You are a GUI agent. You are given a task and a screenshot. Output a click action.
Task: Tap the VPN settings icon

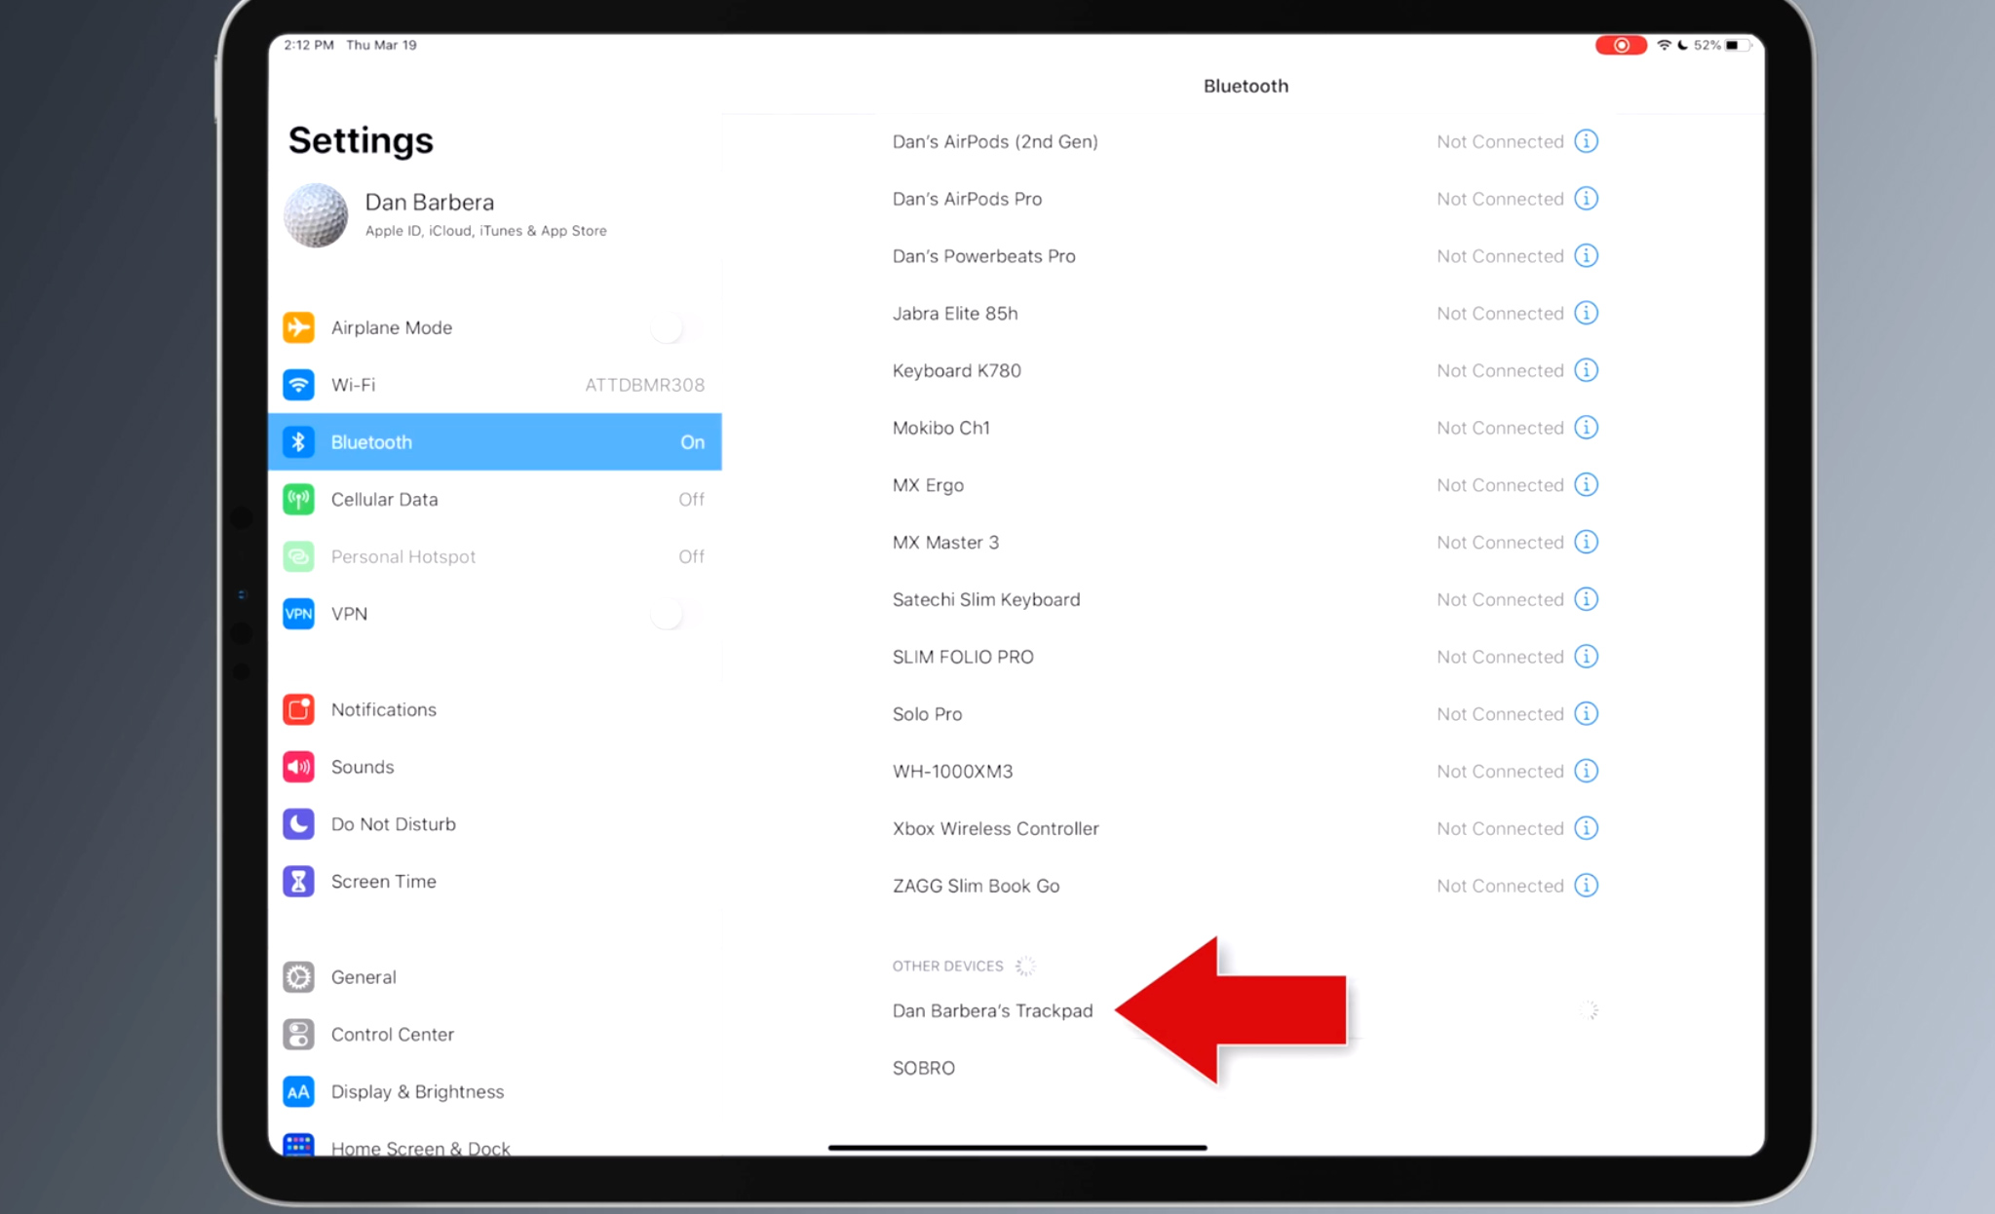[299, 614]
